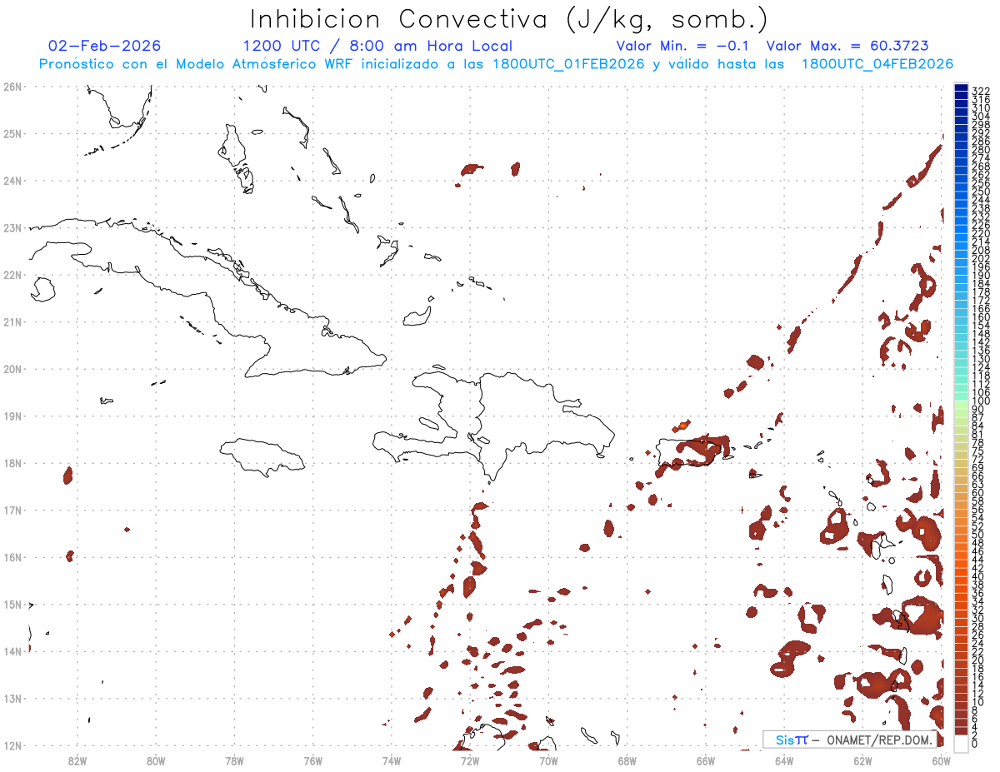Select the "Valor Max. = 60.3723" readout
Image resolution: width=1000 pixels, height=772 pixels.
847,46
